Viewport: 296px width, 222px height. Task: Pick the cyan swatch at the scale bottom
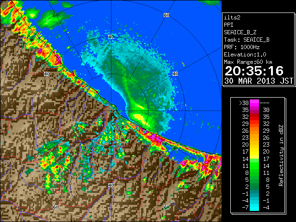[x=254, y=208]
